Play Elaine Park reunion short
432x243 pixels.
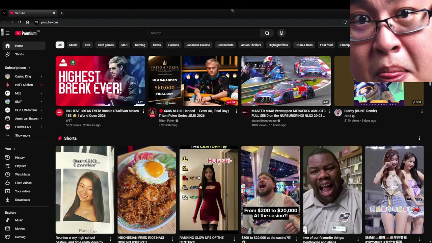click(x=85, y=190)
